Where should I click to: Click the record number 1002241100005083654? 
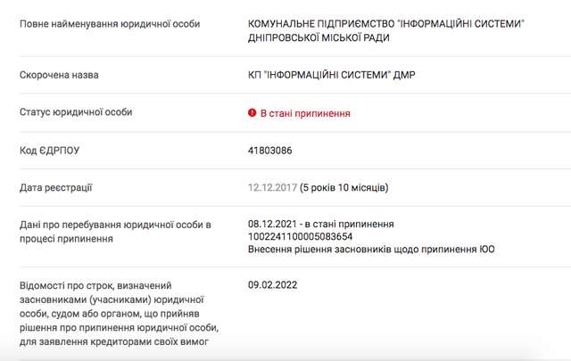pos(301,236)
